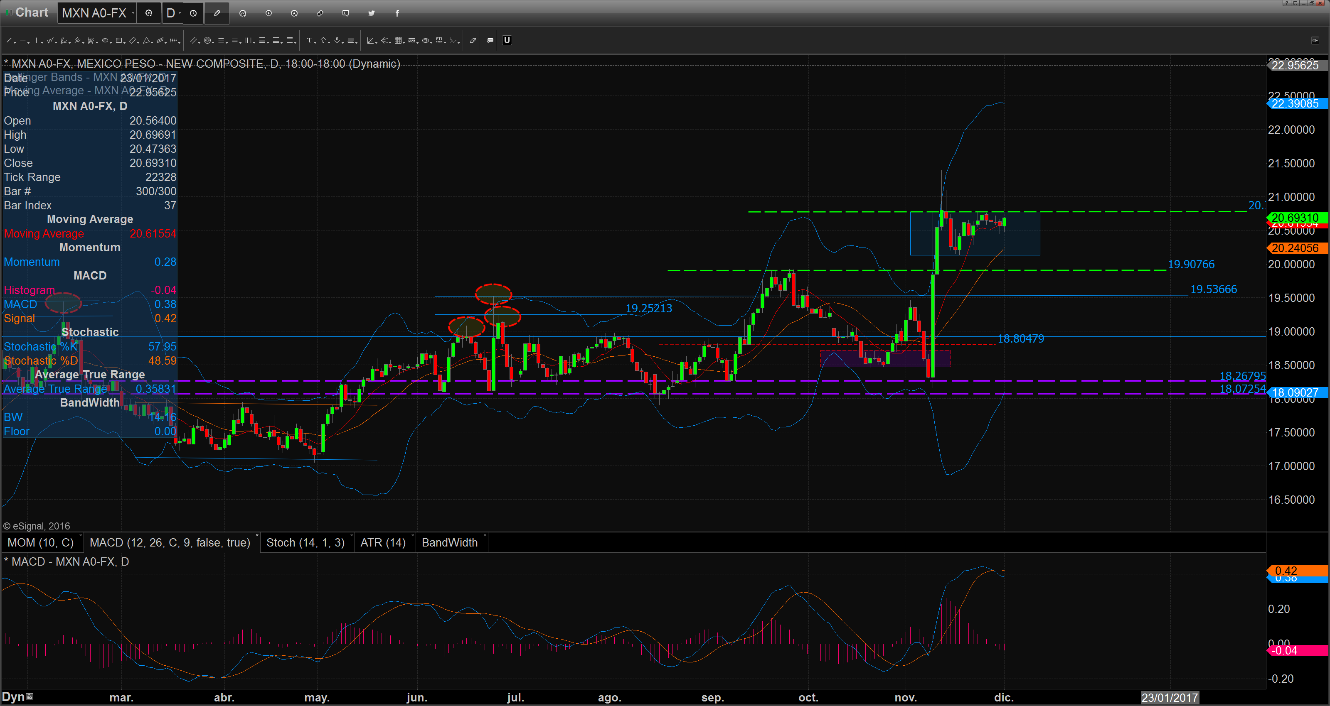
Task: Share chart via Twitter icon
Action: 372,13
